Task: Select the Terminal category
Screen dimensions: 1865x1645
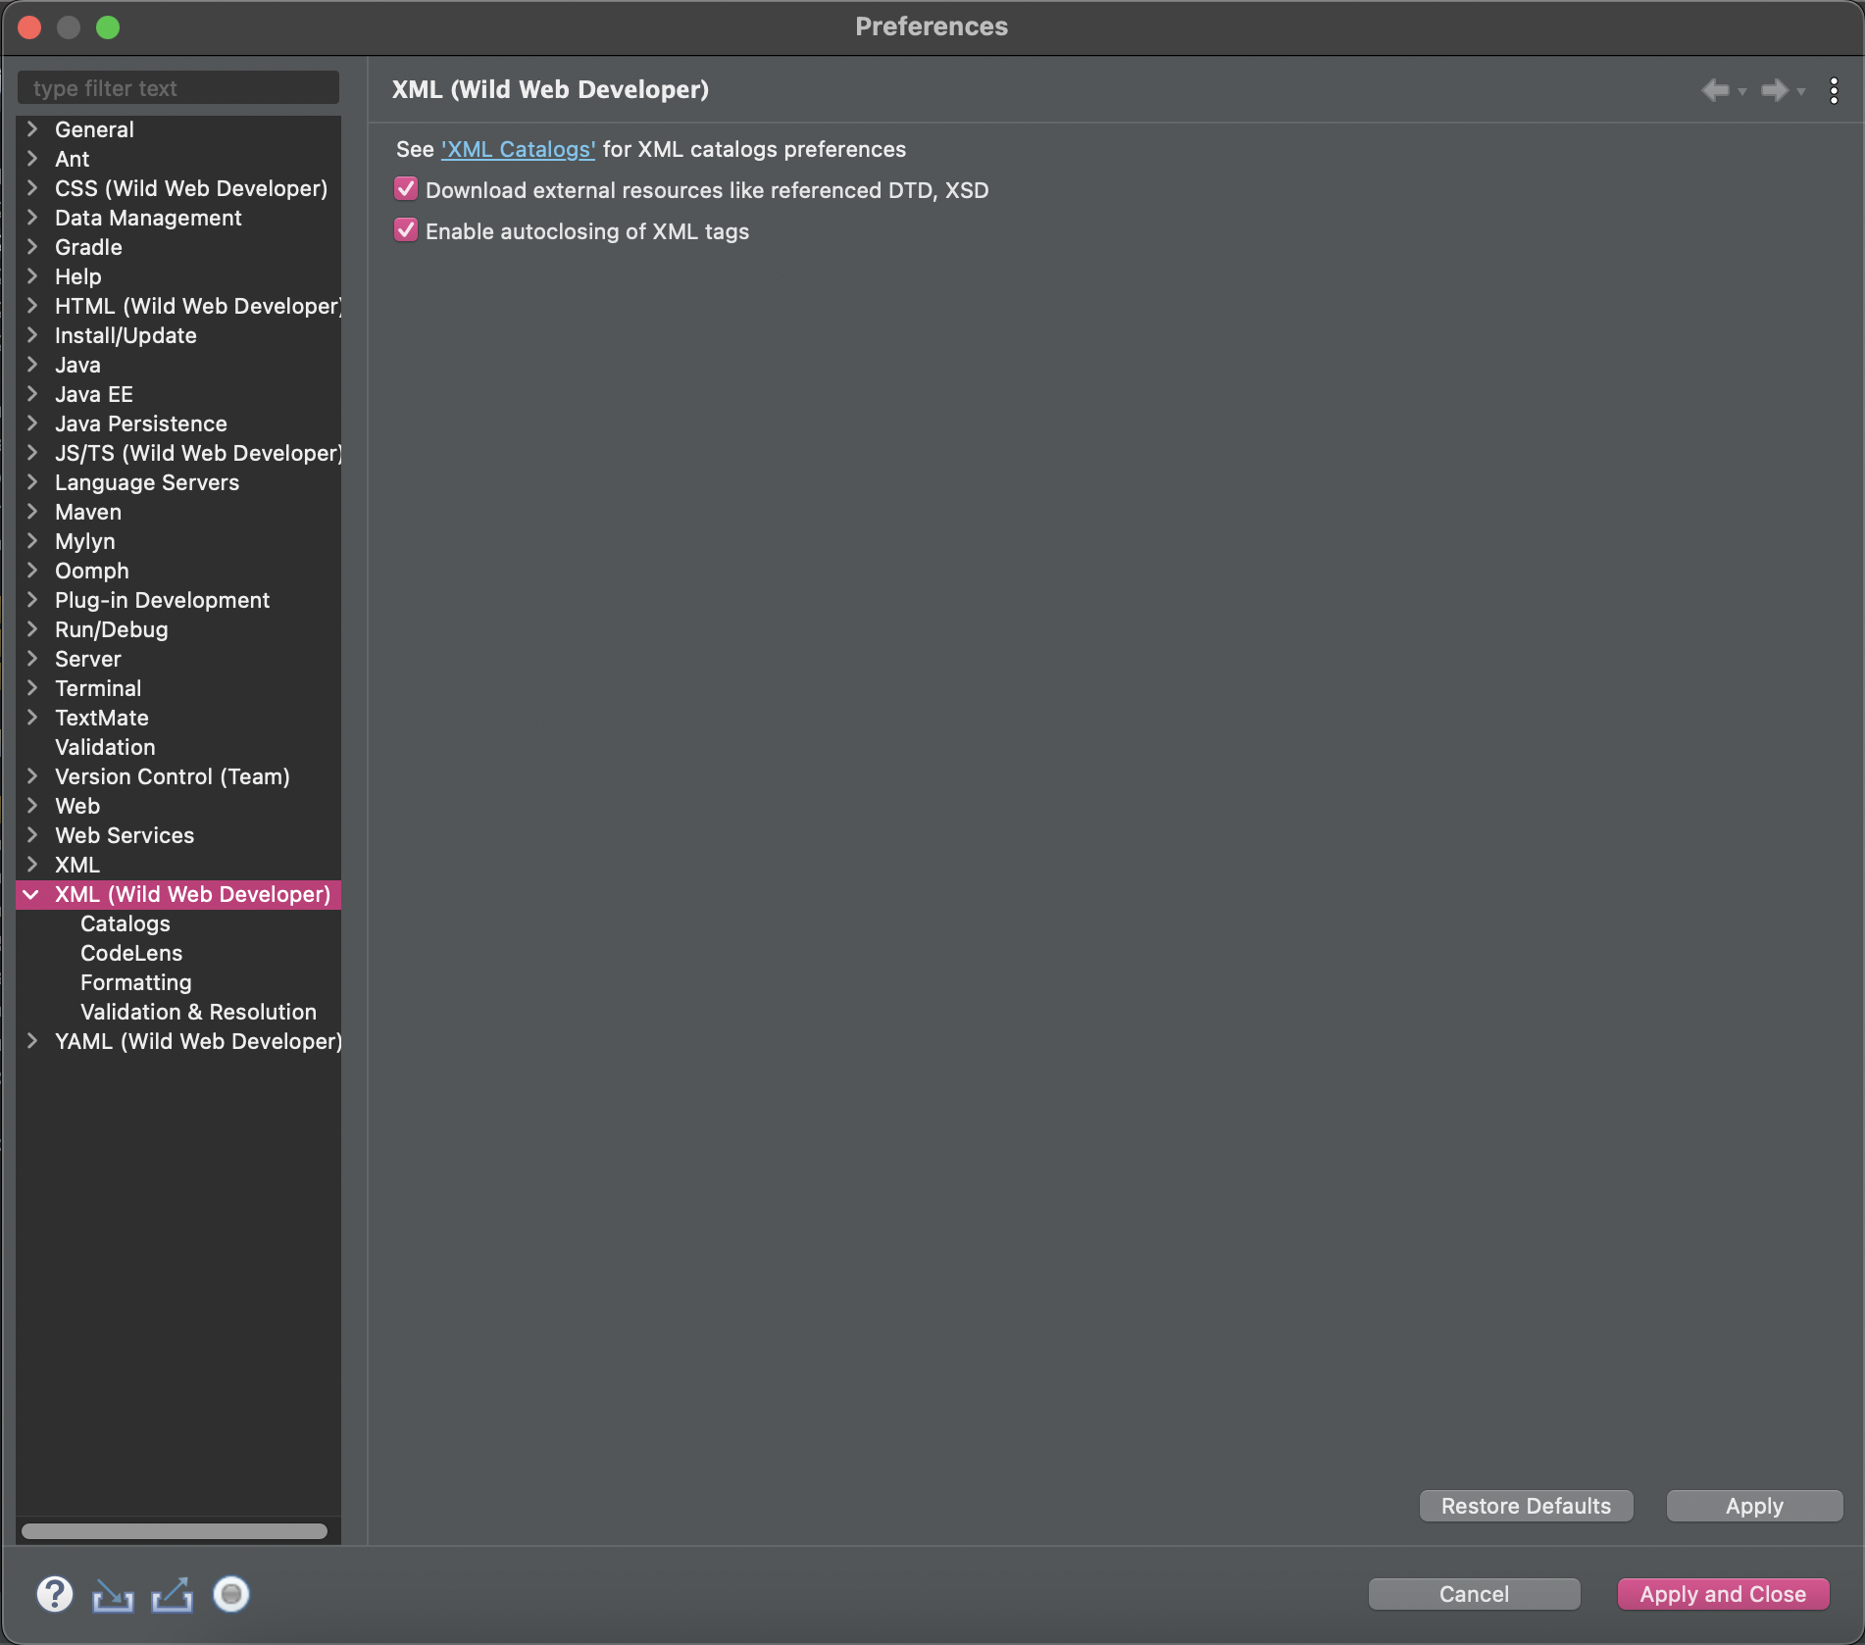Action: click(98, 688)
